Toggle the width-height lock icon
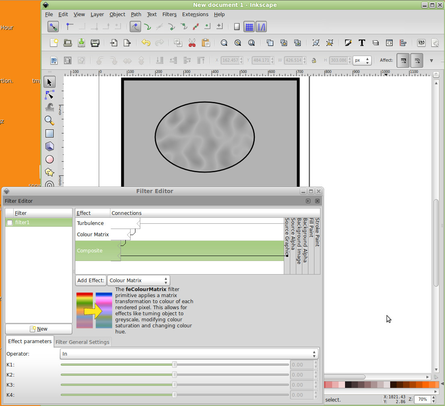 coord(314,60)
